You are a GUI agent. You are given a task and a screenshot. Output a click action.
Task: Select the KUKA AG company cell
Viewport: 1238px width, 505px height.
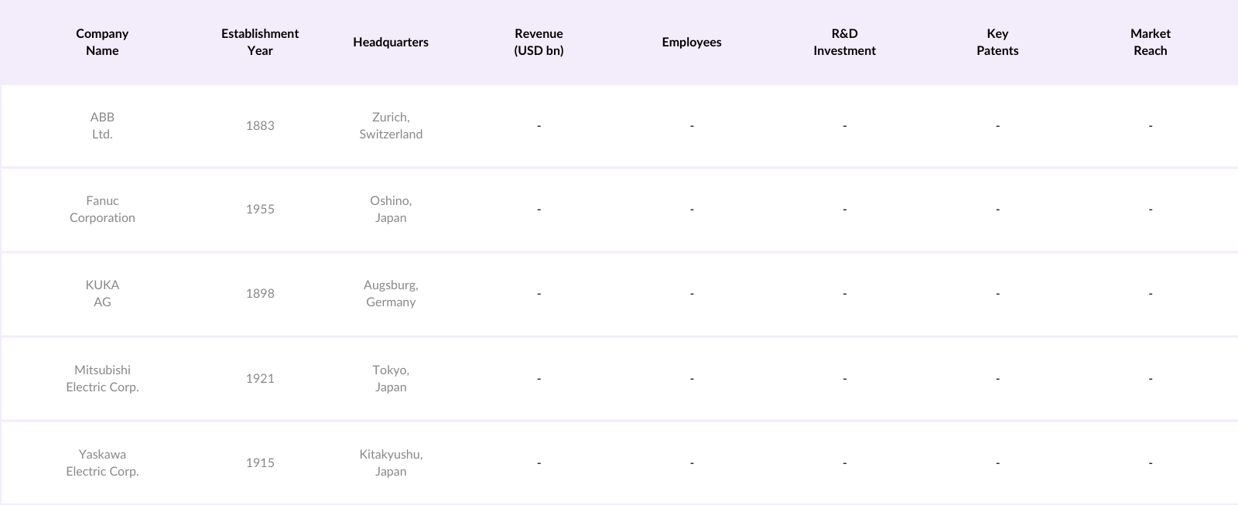coord(102,293)
